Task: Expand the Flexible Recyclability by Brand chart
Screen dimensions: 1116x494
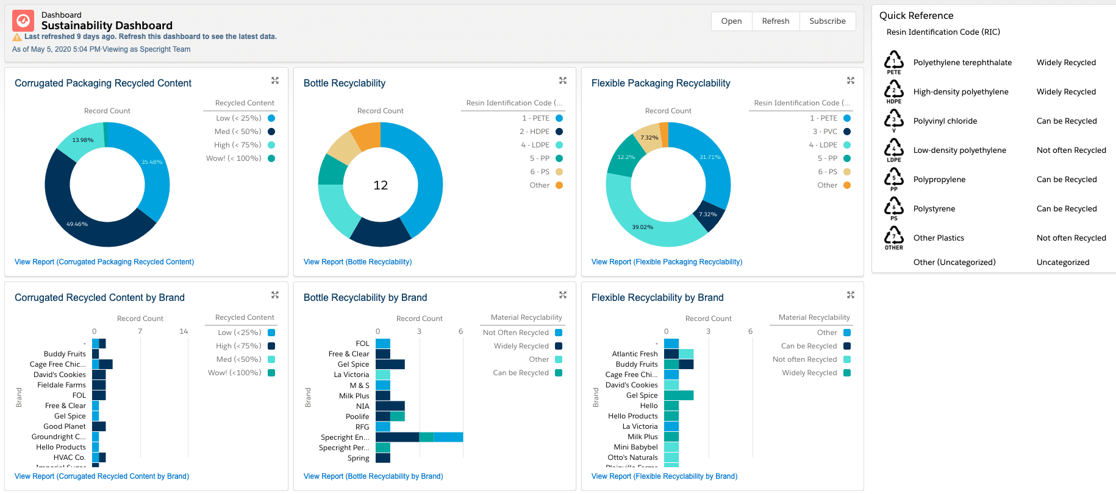Action: pos(851,295)
